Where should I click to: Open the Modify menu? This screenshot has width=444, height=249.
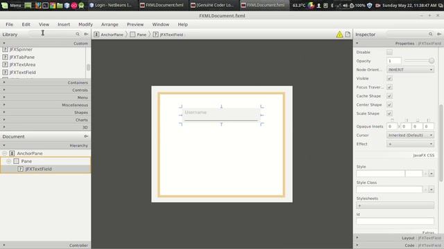coord(85,25)
